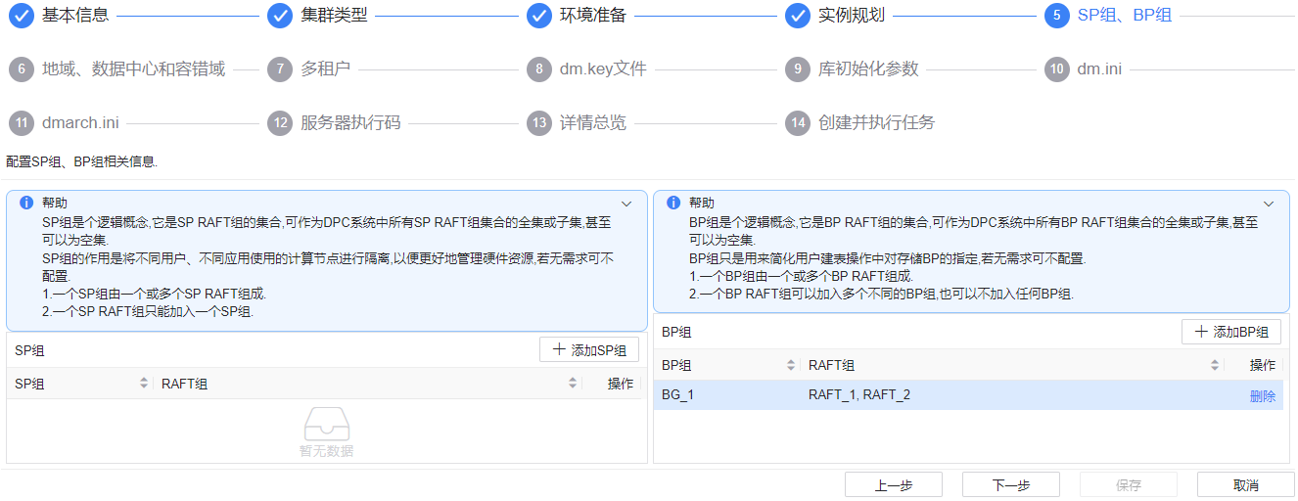Viewport: 1298px width, 501px height.
Task: Go to the 环境准备 step
Action: pos(592,16)
